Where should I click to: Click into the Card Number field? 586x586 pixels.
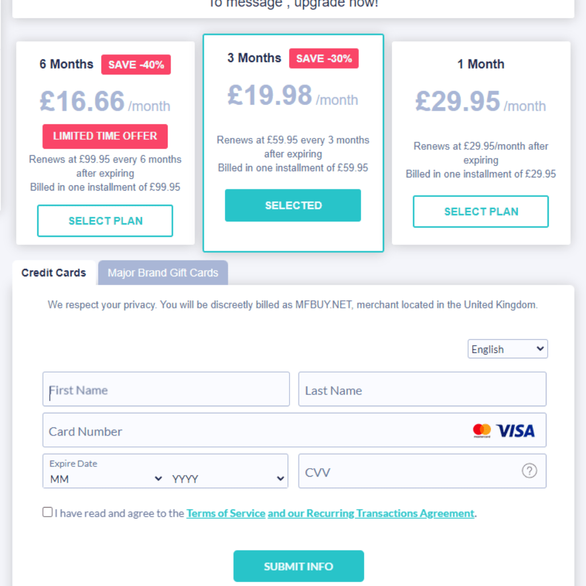[x=252, y=431]
